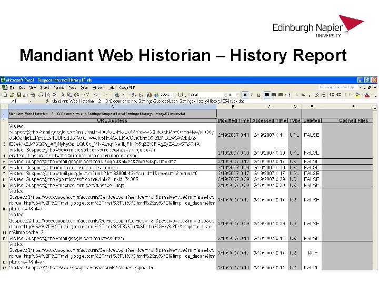Viewport: 379px width, 284px height.
Task: Click the Format Painter brush icon
Action: tap(87, 95)
